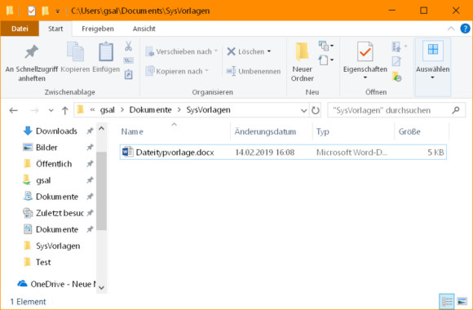Screen dimensions: 473x310
Task: Expand Verschieben nach dropdown
Action: [216, 51]
